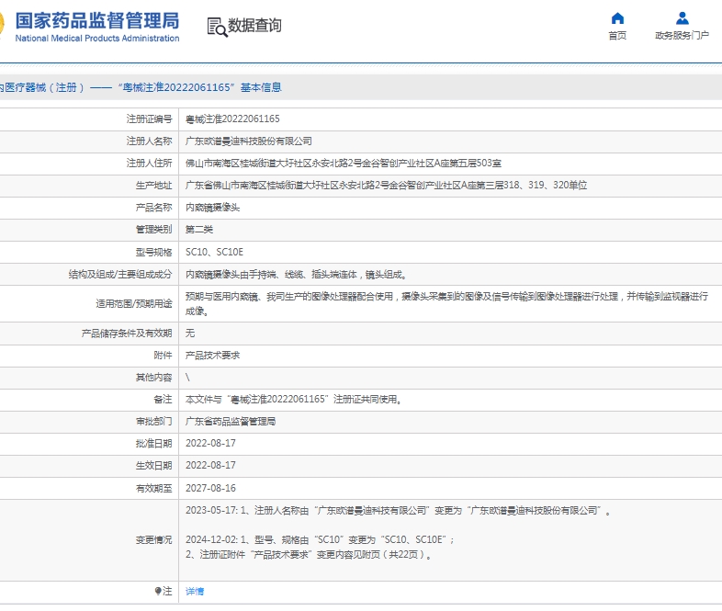Select the 适用范围 description starting 预期与医用内窥镜
The width and height of the screenshot is (722, 611).
pos(446,303)
